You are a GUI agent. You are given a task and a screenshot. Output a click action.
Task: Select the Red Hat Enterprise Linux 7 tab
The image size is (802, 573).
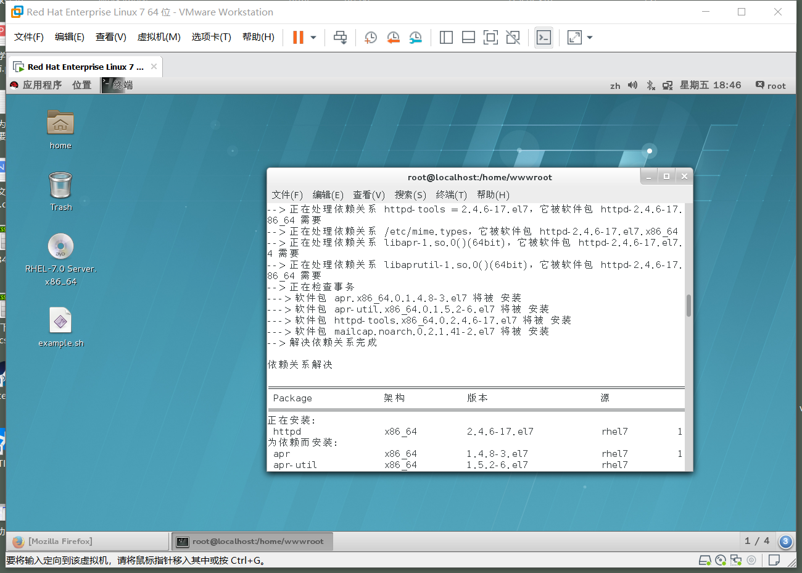tap(85, 67)
